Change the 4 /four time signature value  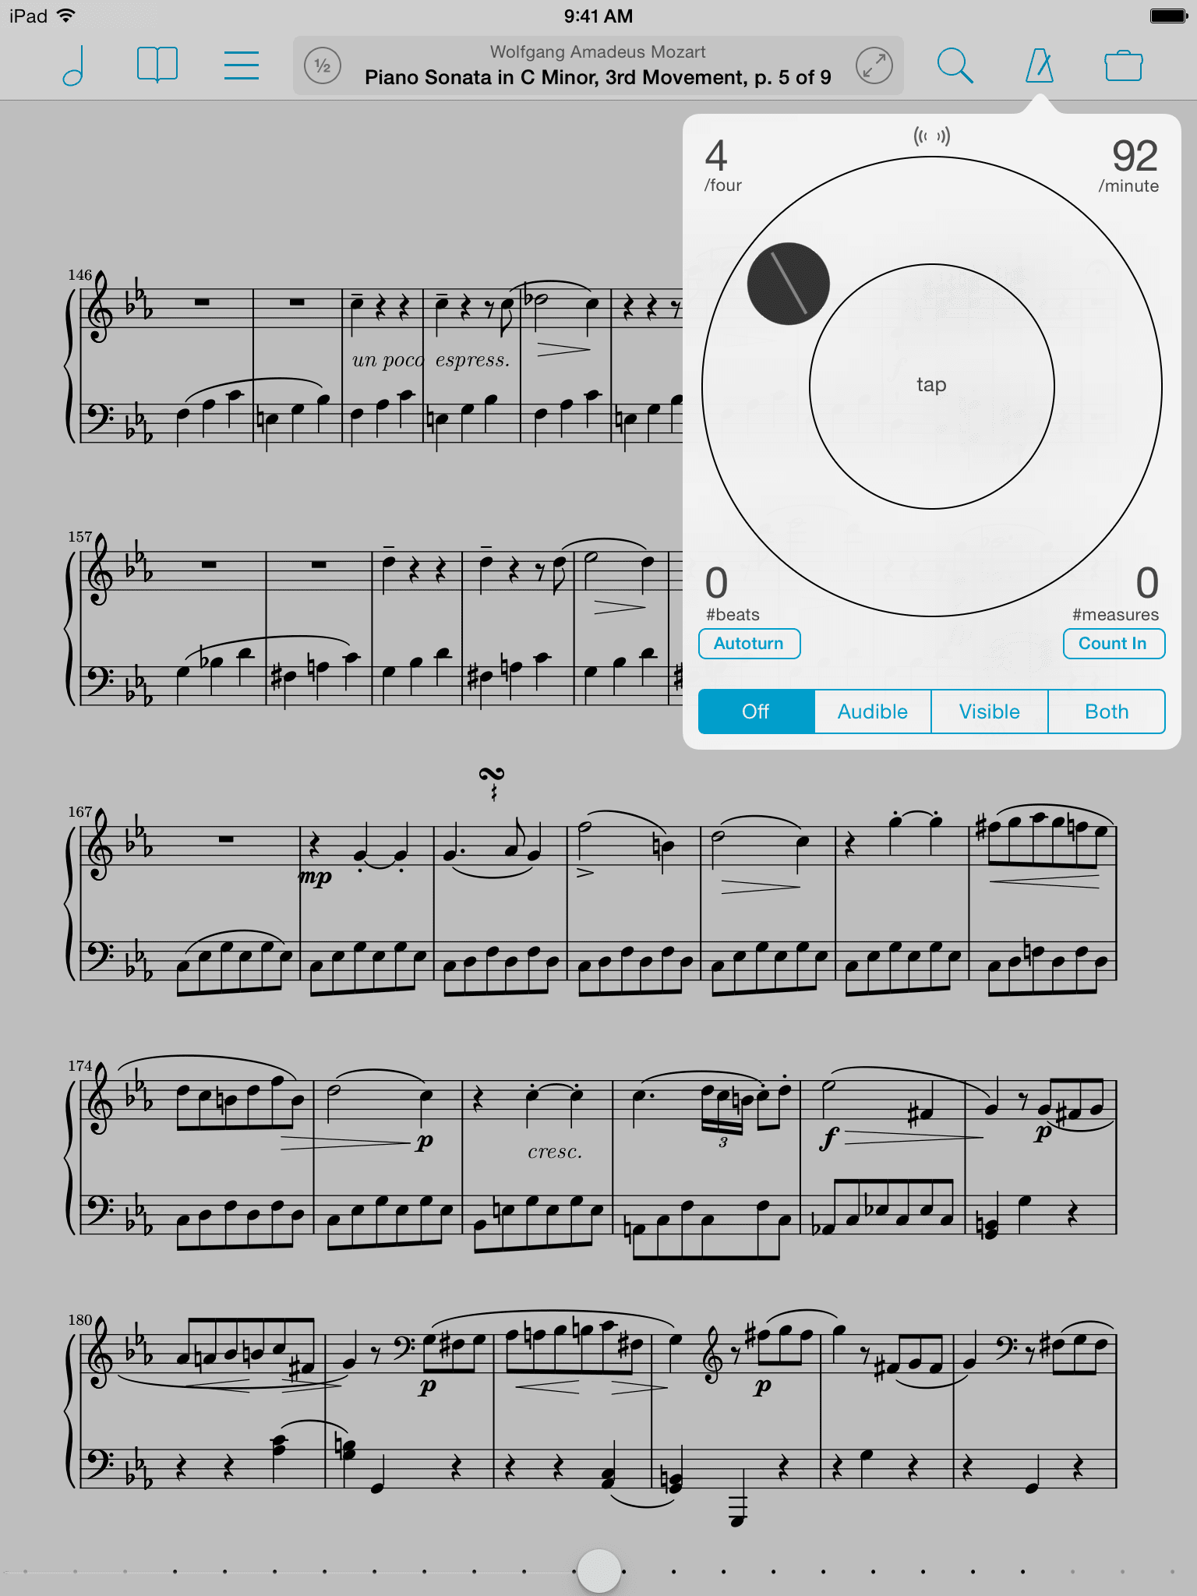click(722, 165)
